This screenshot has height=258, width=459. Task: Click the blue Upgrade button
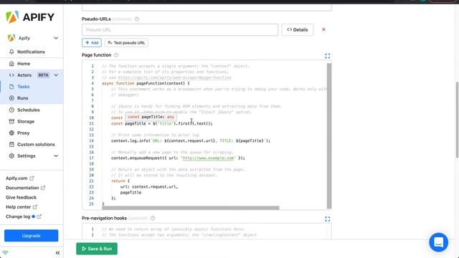[x=31, y=236]
